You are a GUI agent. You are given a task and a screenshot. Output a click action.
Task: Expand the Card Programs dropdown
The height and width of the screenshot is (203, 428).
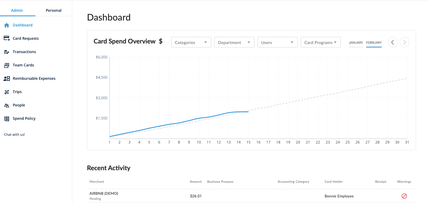point(321,42)
